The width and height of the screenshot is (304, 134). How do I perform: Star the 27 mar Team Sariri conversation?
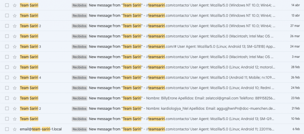pyautogui.click(x=15, y=26)
